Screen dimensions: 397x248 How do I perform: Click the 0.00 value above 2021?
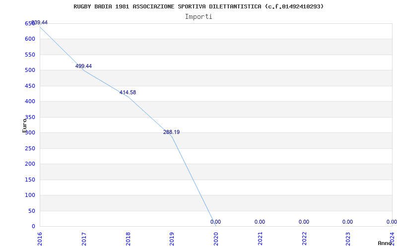[260, 222]
